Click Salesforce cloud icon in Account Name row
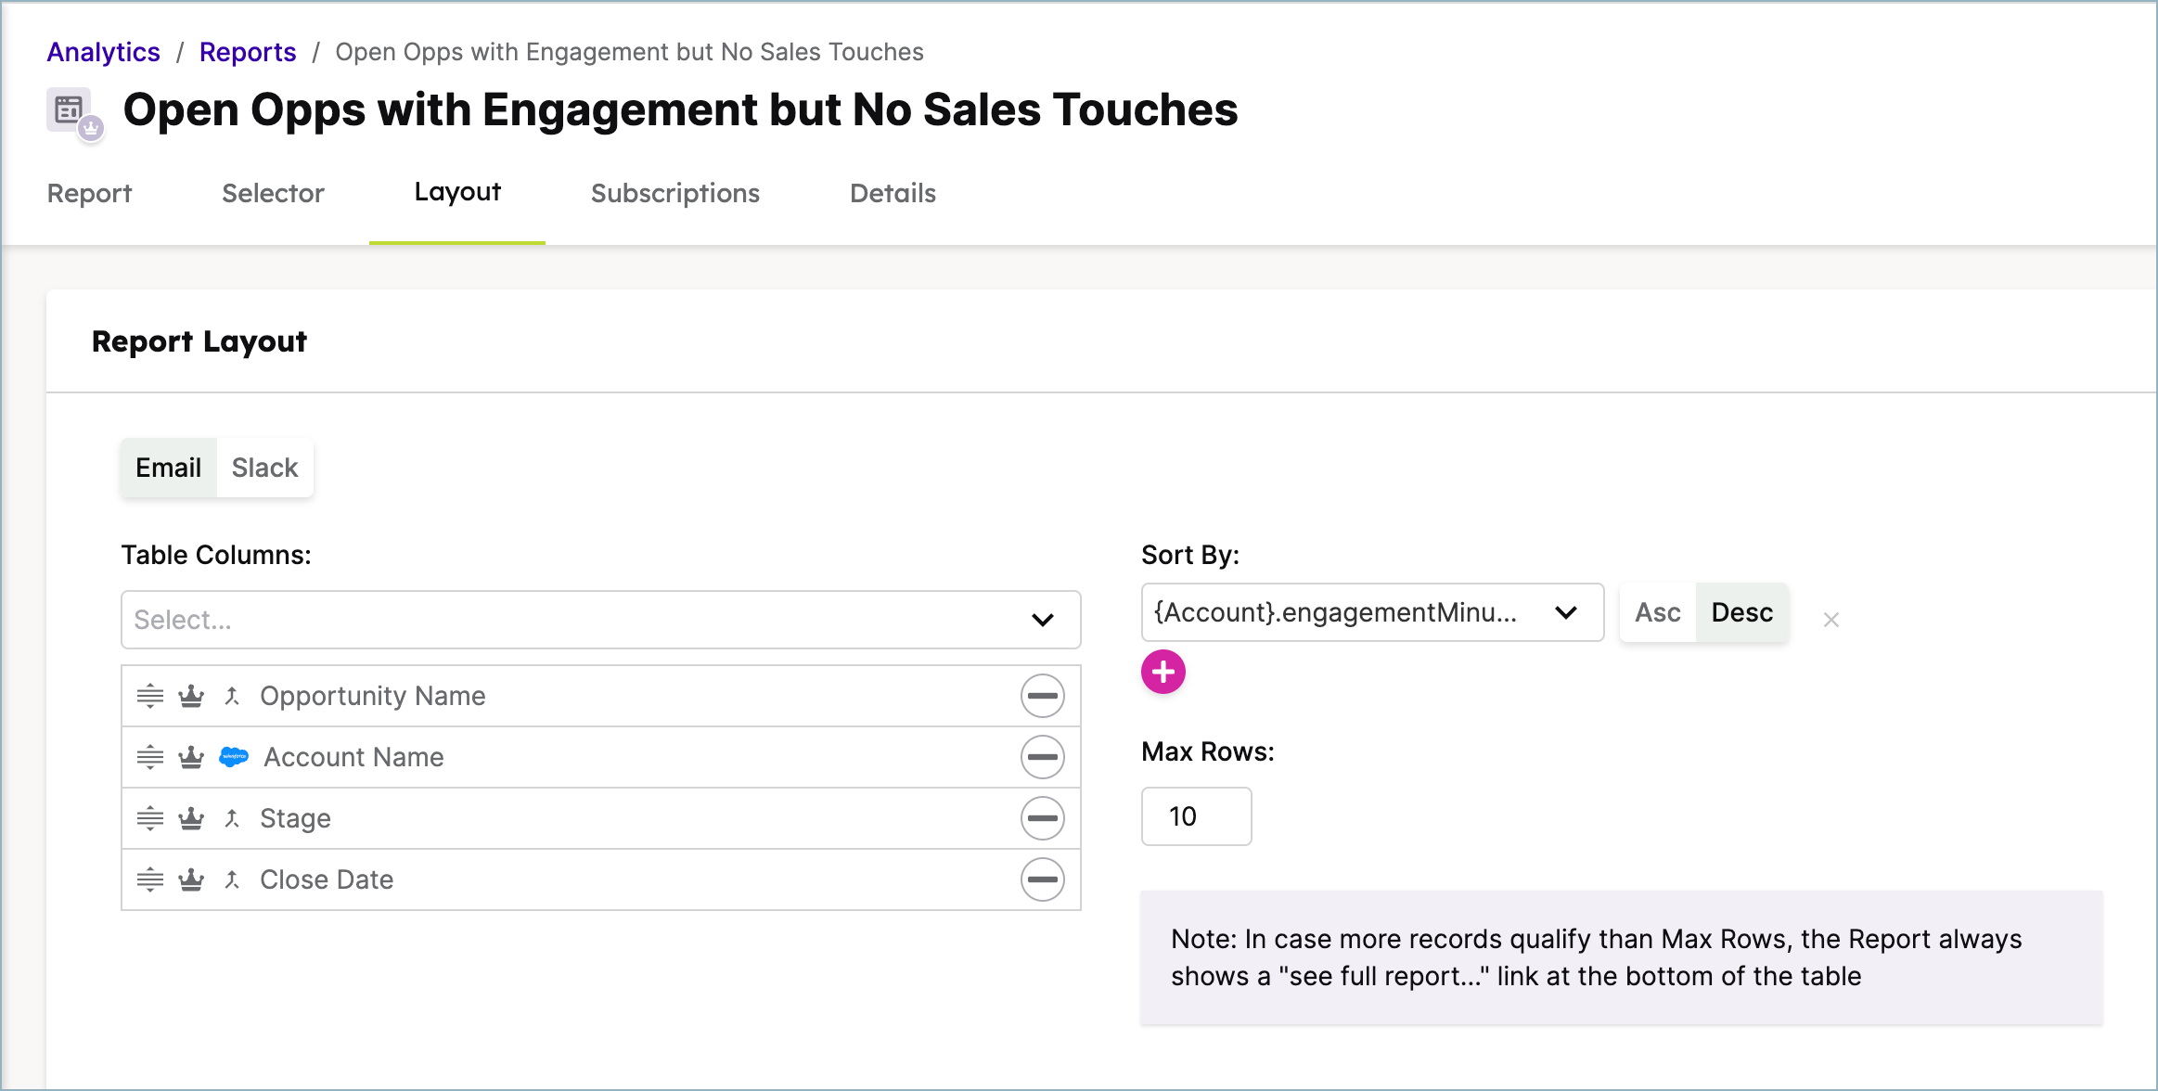Viewport: 2158px width, 1091px height. (234, 757)
